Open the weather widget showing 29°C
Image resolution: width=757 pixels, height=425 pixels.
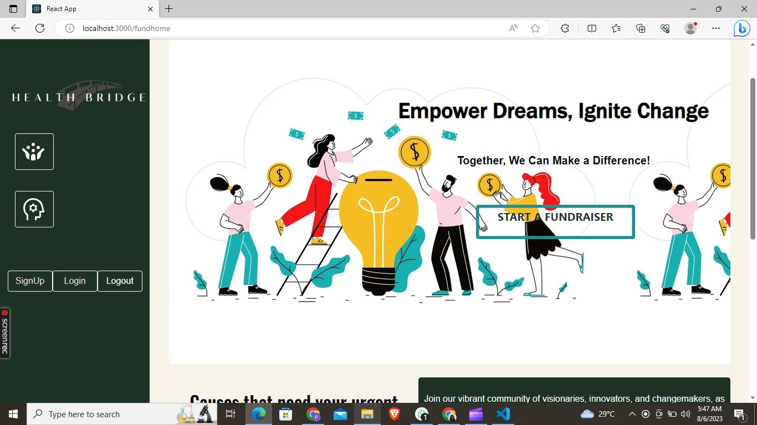tap(597, 414)
